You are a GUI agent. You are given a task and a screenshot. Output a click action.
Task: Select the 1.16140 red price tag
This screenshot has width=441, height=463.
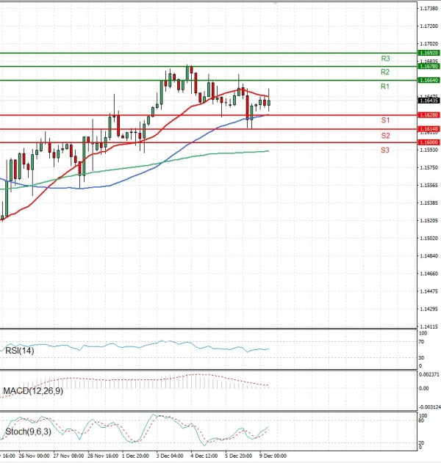click(x=429, y=128)
